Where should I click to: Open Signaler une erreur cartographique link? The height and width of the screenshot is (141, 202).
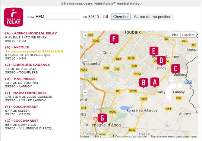(173, 136)
